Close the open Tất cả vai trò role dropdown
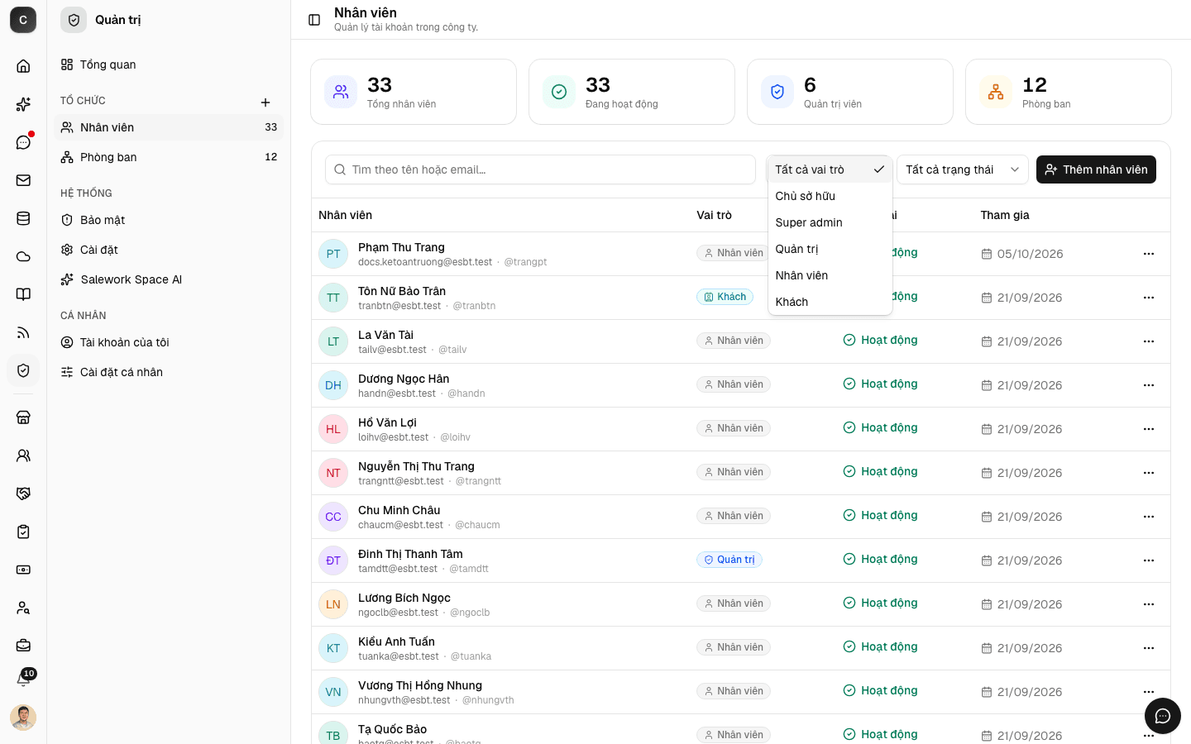 tap(830, 169)
